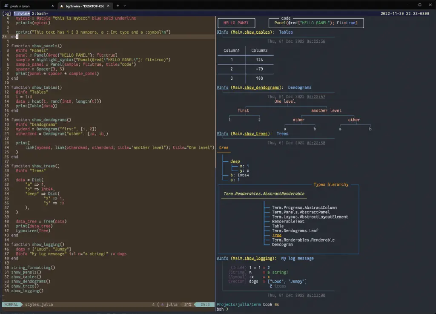Maximize the terminal window
The width and height of the screenshot is (436, 314).
pos(420,5)
